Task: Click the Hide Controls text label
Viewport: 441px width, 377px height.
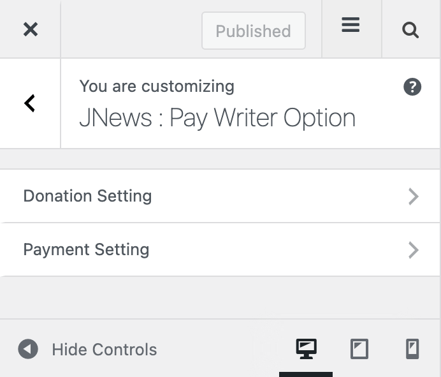Action: click(x=104, y=350)
